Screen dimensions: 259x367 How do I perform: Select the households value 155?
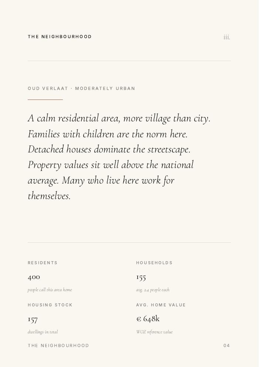pyautogui.click(x=141, y=277)
